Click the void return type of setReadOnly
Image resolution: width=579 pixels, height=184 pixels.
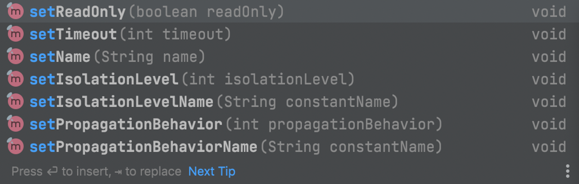[549, 12]
